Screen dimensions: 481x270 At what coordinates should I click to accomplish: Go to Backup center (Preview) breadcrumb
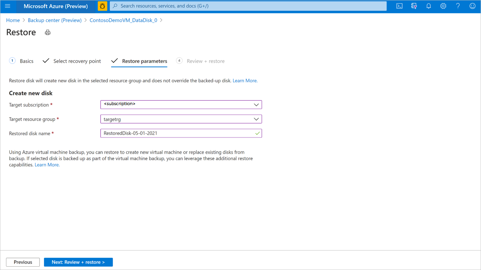[55, 20]
